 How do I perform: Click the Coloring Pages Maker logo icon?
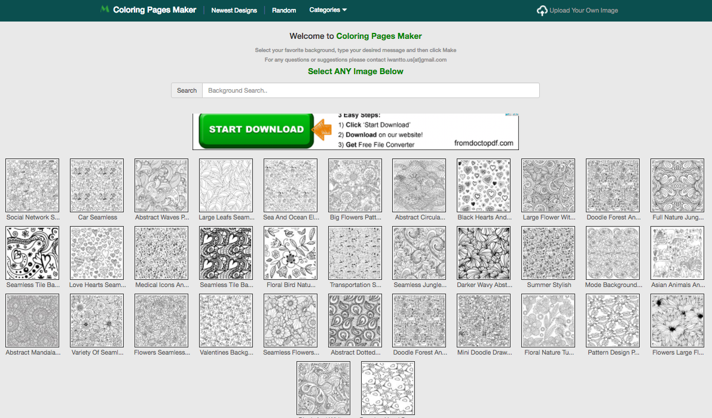click(x=105, y=9)
